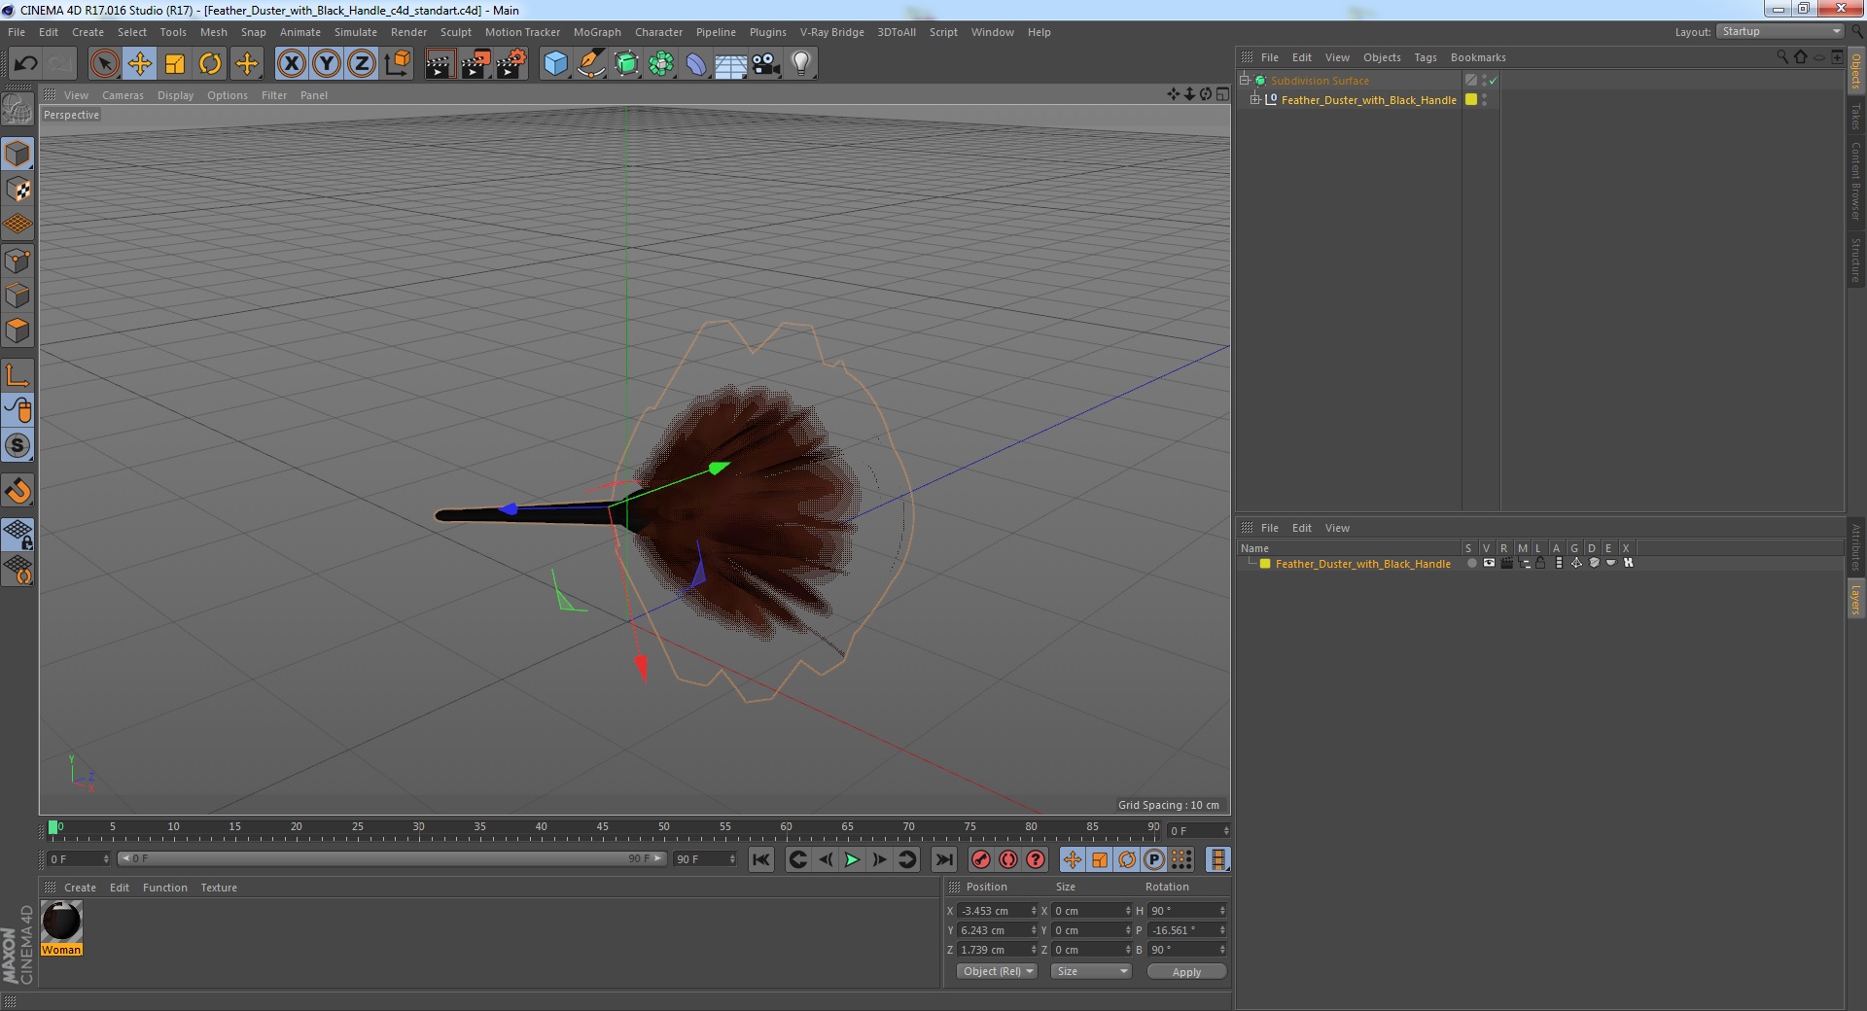Viewport: 1867px width, 1011px height.
Task: Open the MoGraph menu
Action: click(x=597, y=32)
